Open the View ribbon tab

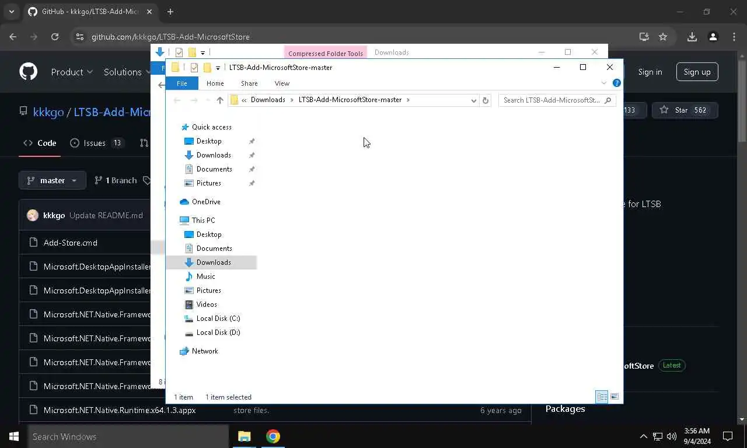(282, 83)
